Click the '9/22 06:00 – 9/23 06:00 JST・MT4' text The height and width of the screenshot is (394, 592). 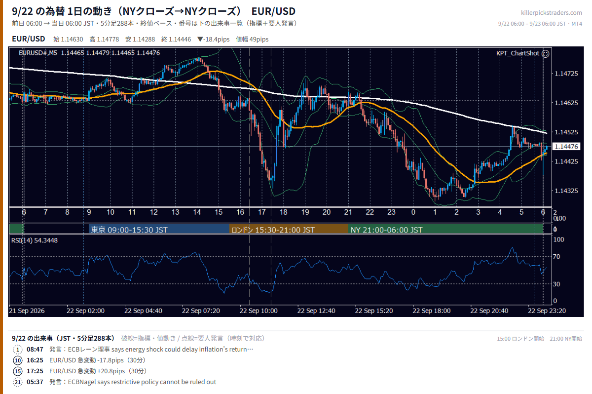[540, 24]
